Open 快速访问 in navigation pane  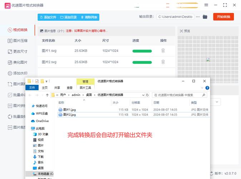[x=39, y=106]
